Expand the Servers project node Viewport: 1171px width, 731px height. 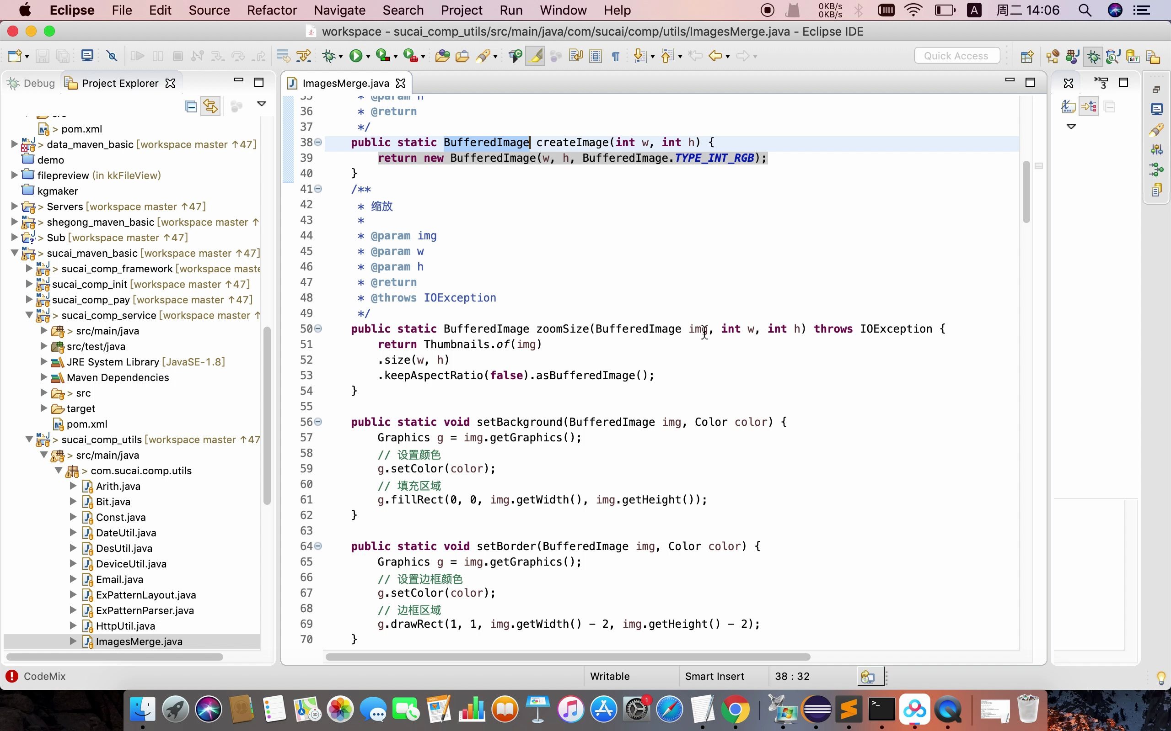[x=14, y=206]
